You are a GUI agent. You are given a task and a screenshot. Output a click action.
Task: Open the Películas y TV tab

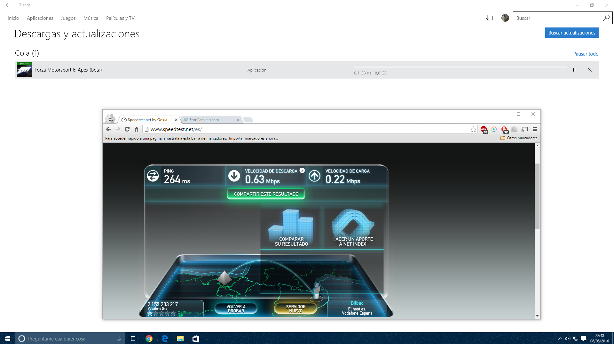pyautogui.click(x=120, y=18)
